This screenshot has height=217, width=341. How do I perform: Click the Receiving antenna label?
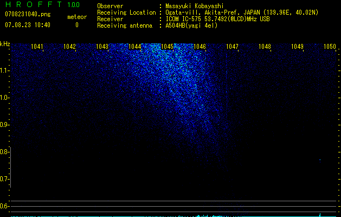(125, 25)
